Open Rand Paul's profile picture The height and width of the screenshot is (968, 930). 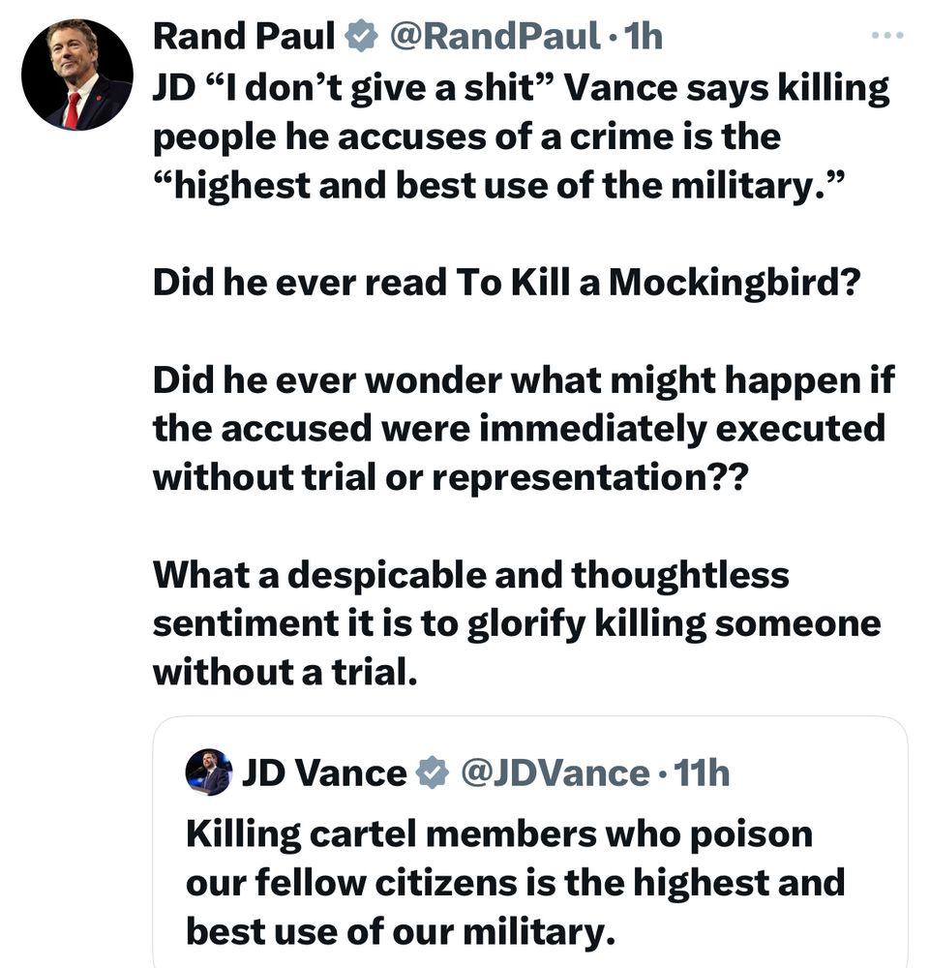click(x=76, y=76)
